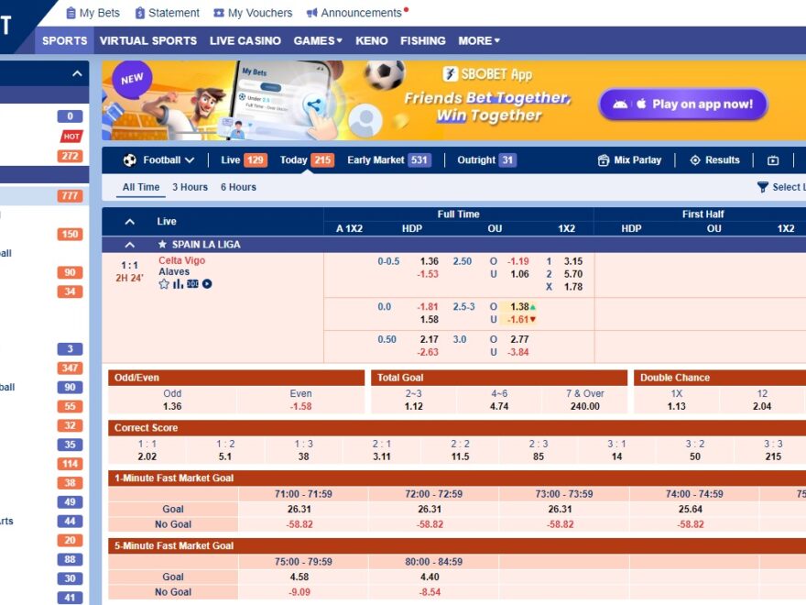806x605 pixels.
Task: Click the Select League filter icon
Action: tap(763, 187)
